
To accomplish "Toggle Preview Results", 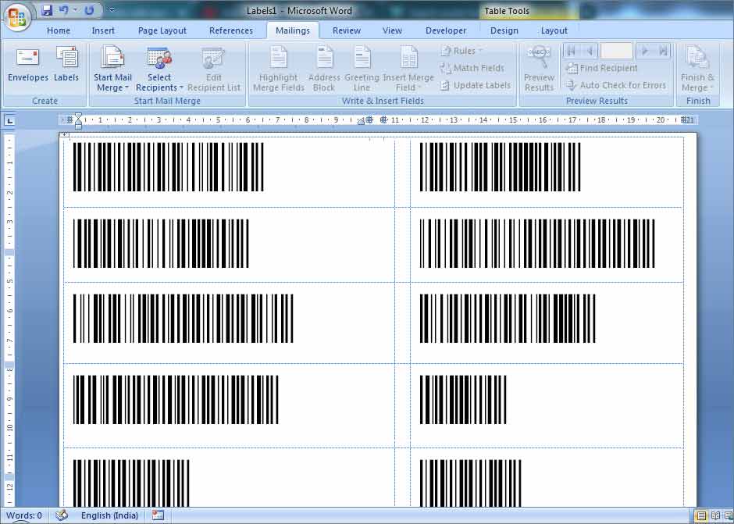I will (540, 70).
